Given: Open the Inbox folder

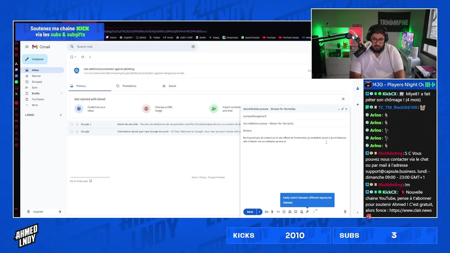Looking at the screenshot, I should pos(42,70).
